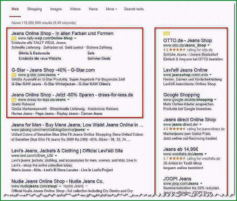
Task: Expand dropdown arrow next to g-star.com/Jeans URL
Action: [x=59, y=75]
